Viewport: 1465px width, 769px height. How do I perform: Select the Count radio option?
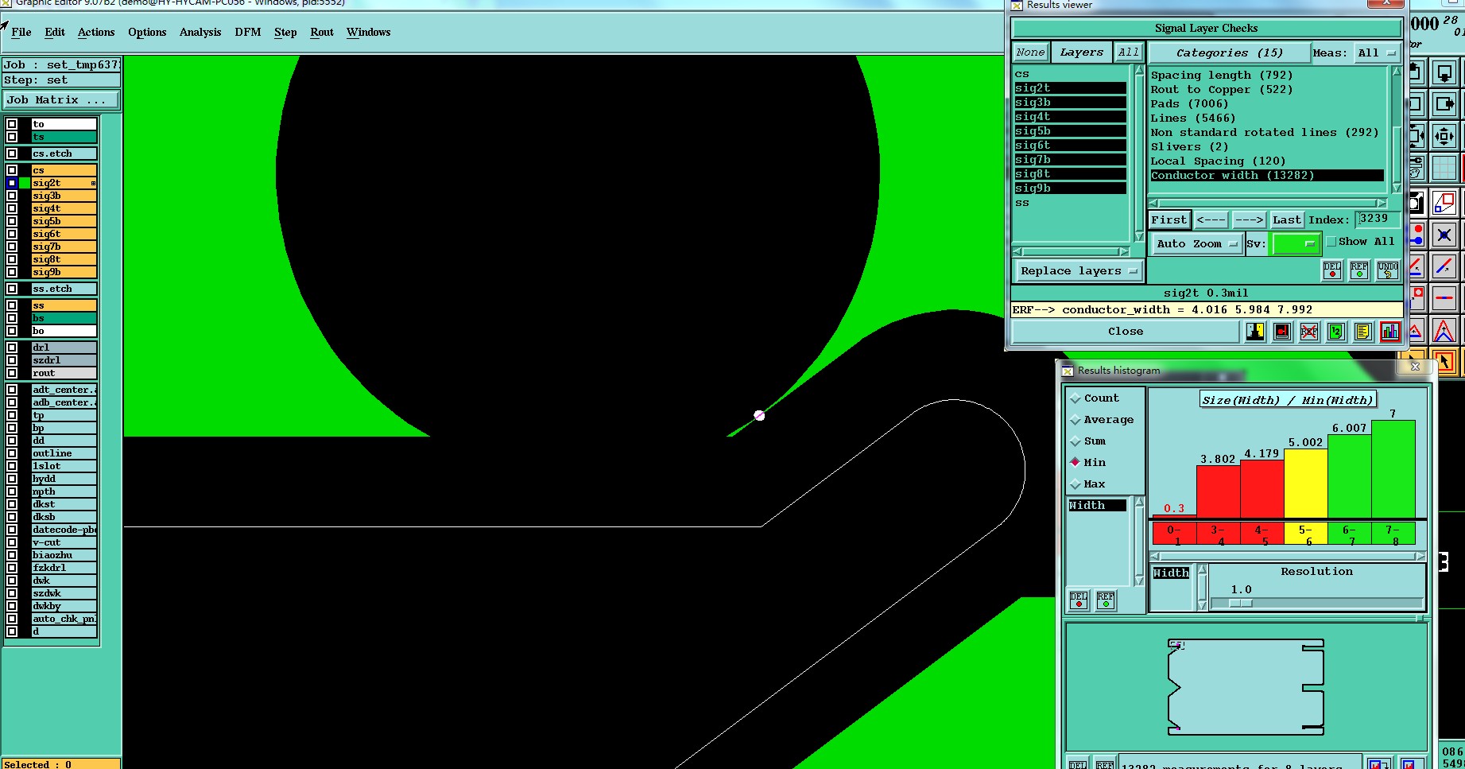[x=1075, y=398]
